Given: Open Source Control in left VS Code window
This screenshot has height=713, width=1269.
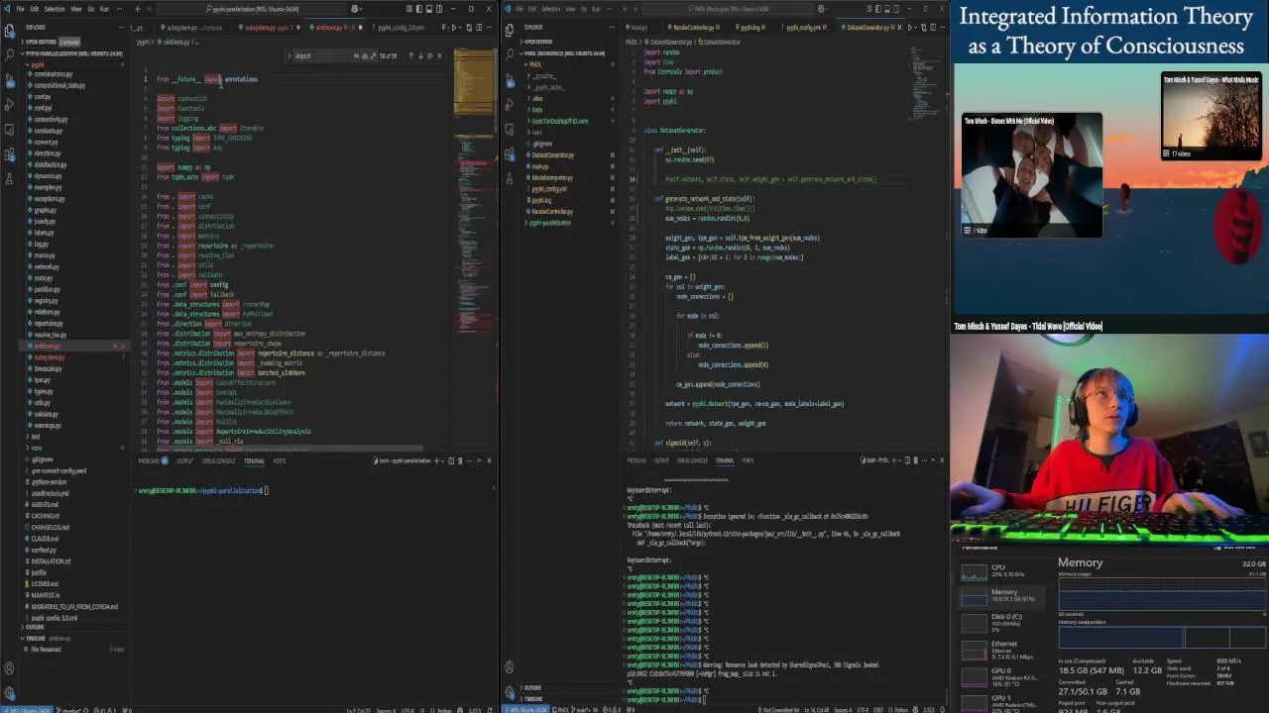Looking at the screenshot, I should (9, 79).
